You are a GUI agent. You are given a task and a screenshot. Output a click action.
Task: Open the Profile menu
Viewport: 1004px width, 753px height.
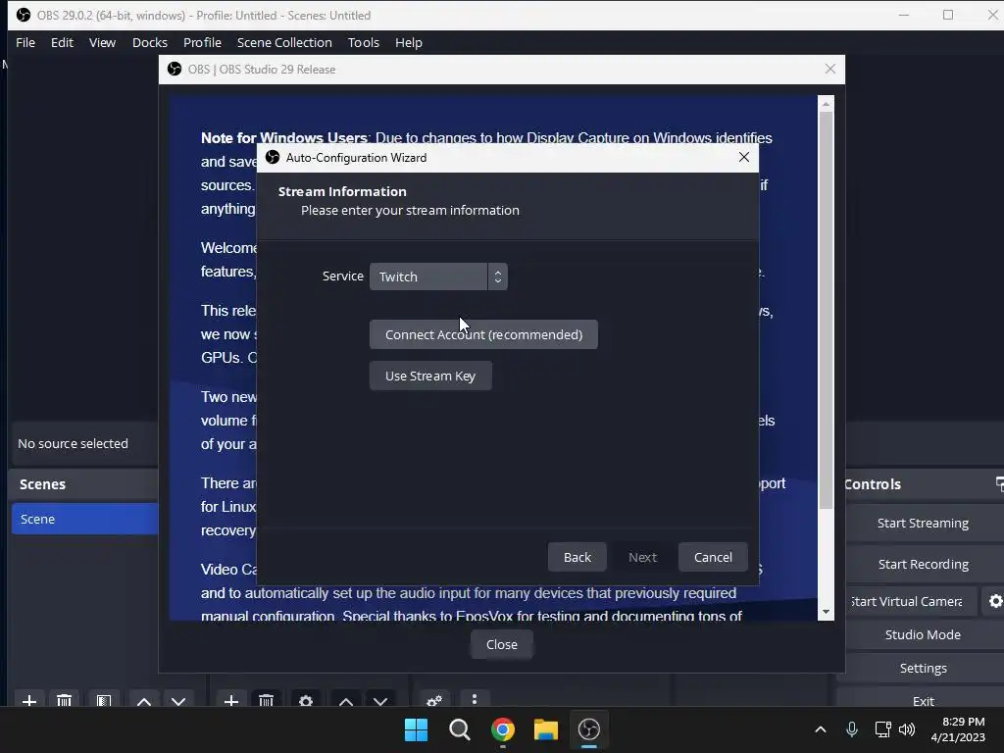pyautogui.click(x=202, y=43)
